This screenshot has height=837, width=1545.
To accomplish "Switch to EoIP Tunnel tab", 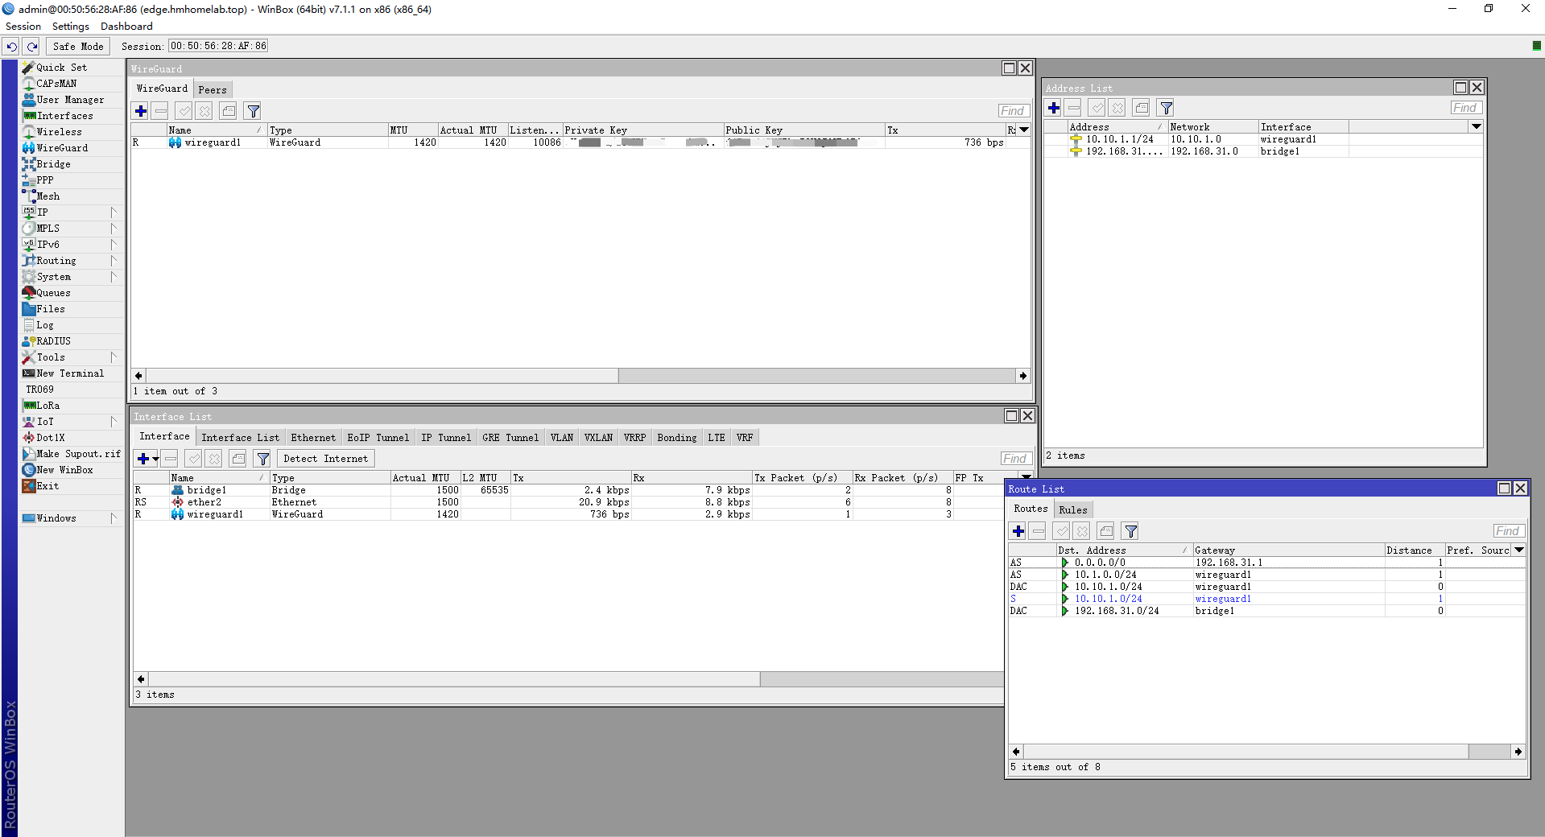I will point(378,438).
